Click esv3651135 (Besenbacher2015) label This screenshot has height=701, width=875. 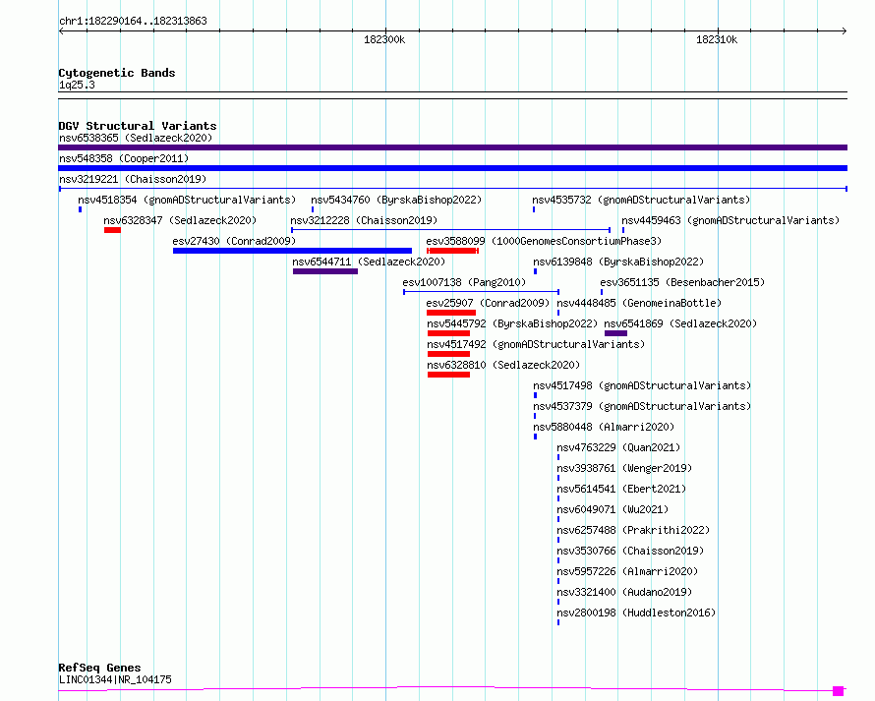(682, 282)
